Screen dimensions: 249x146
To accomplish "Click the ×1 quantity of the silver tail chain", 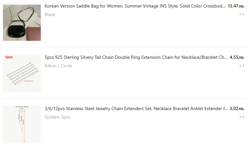I will tap(242, 66).
